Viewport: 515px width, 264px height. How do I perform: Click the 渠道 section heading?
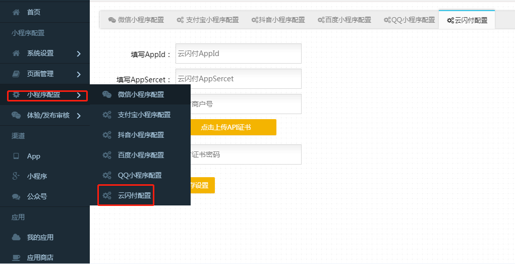18,136
